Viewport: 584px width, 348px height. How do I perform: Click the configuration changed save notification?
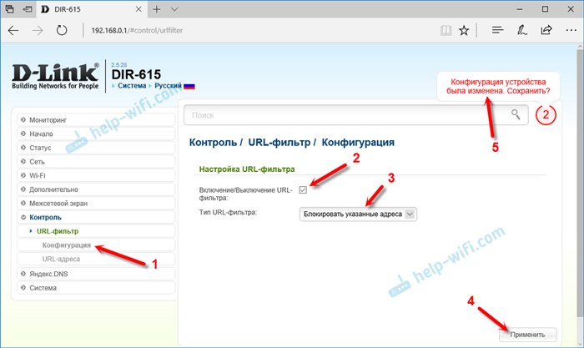coord(498,87)
